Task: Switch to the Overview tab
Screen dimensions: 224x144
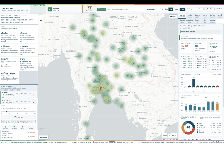Action: pyautogui.click(x=182, y=16)
